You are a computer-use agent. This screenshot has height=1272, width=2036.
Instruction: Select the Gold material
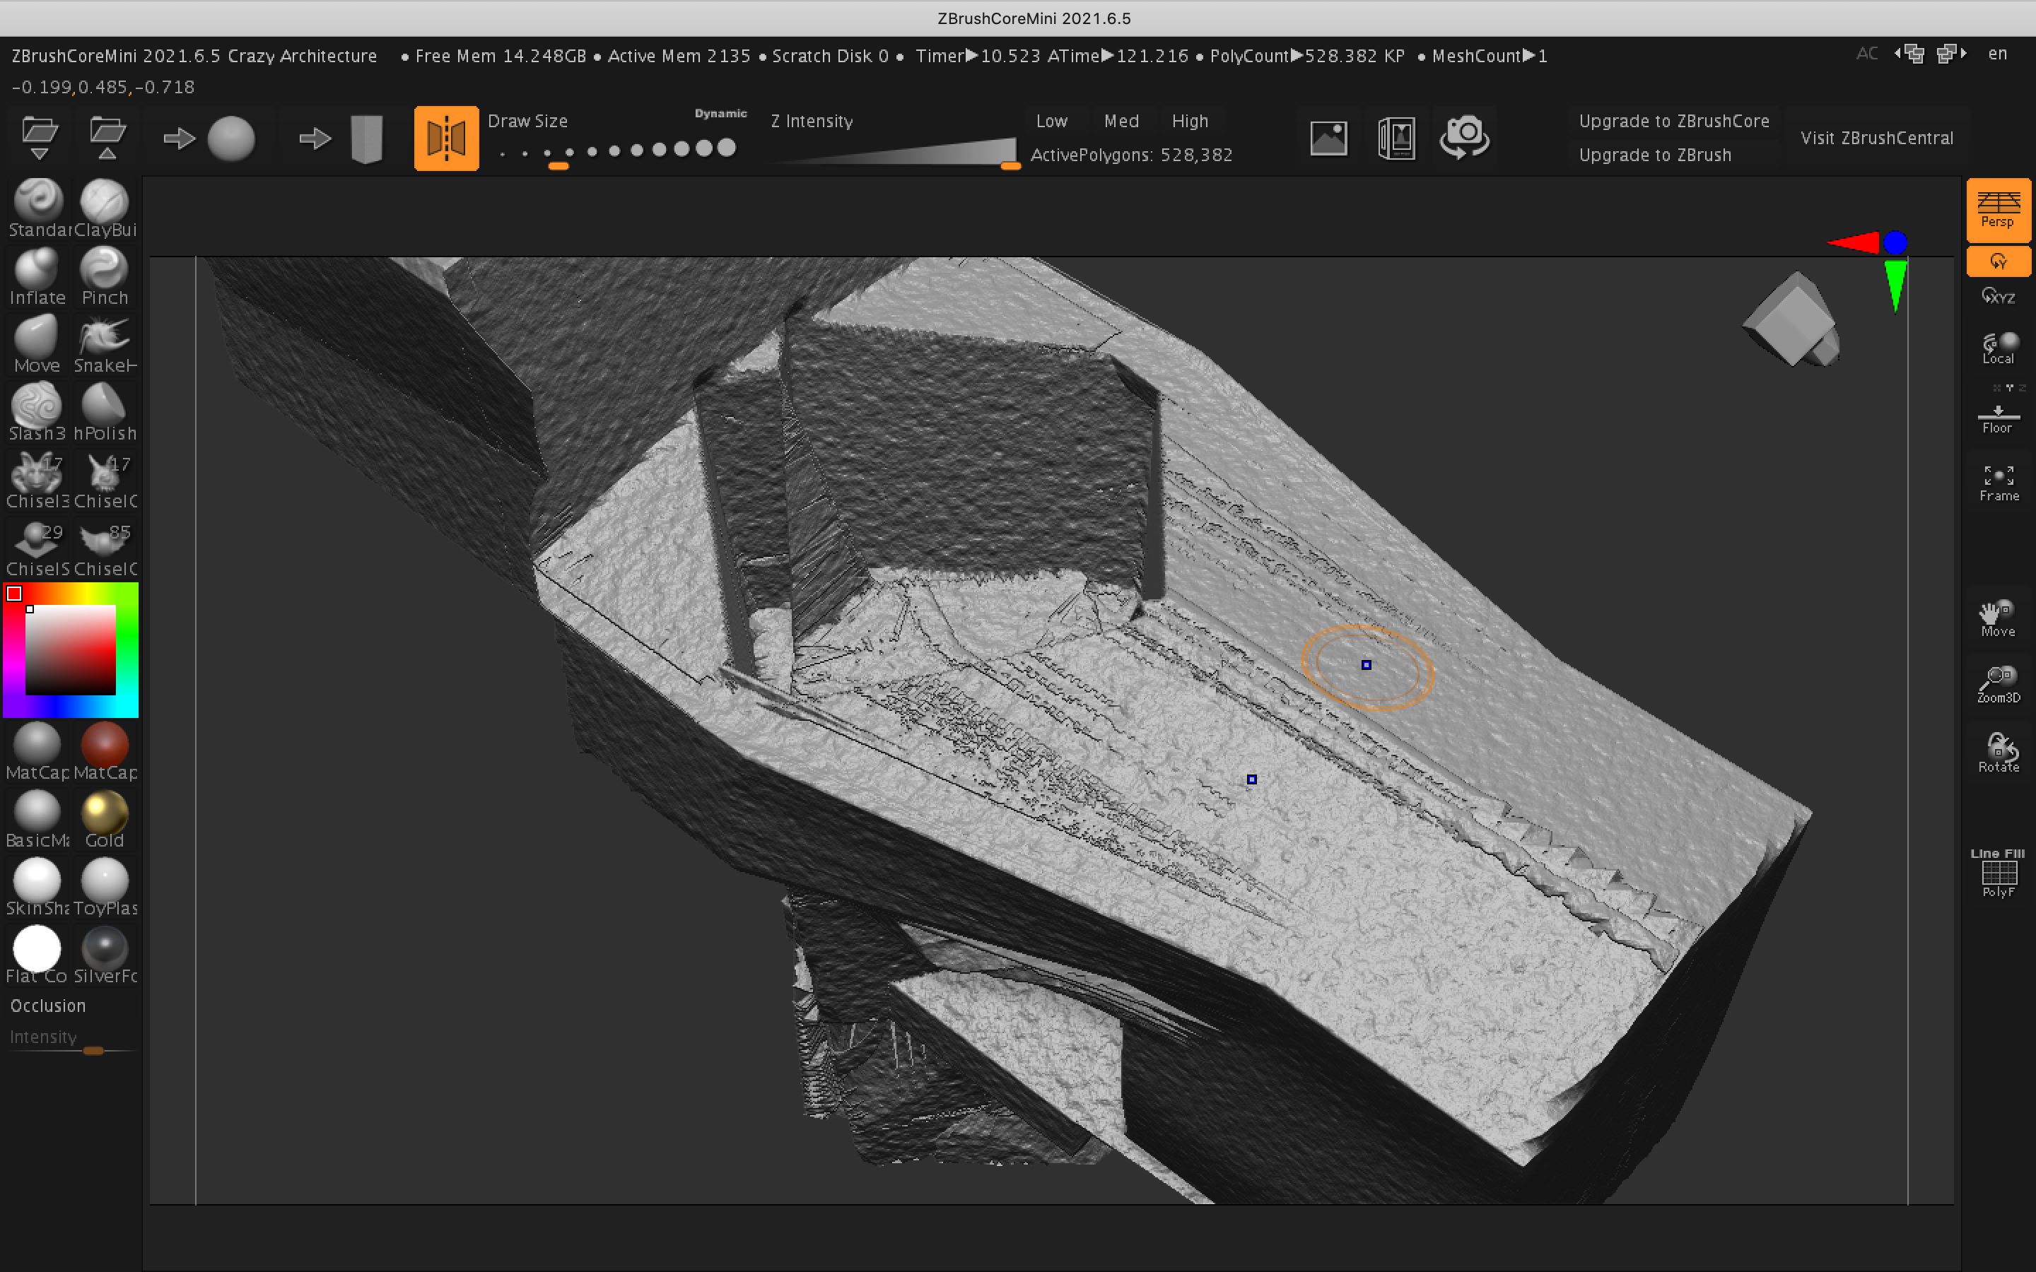pos(105,818)
